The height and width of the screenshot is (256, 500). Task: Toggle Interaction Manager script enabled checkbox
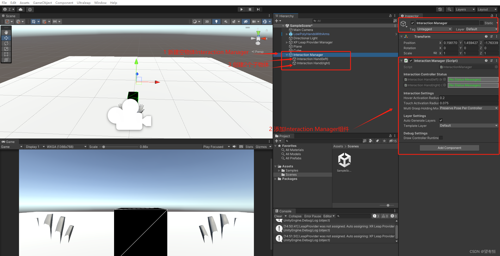point(411,61)
